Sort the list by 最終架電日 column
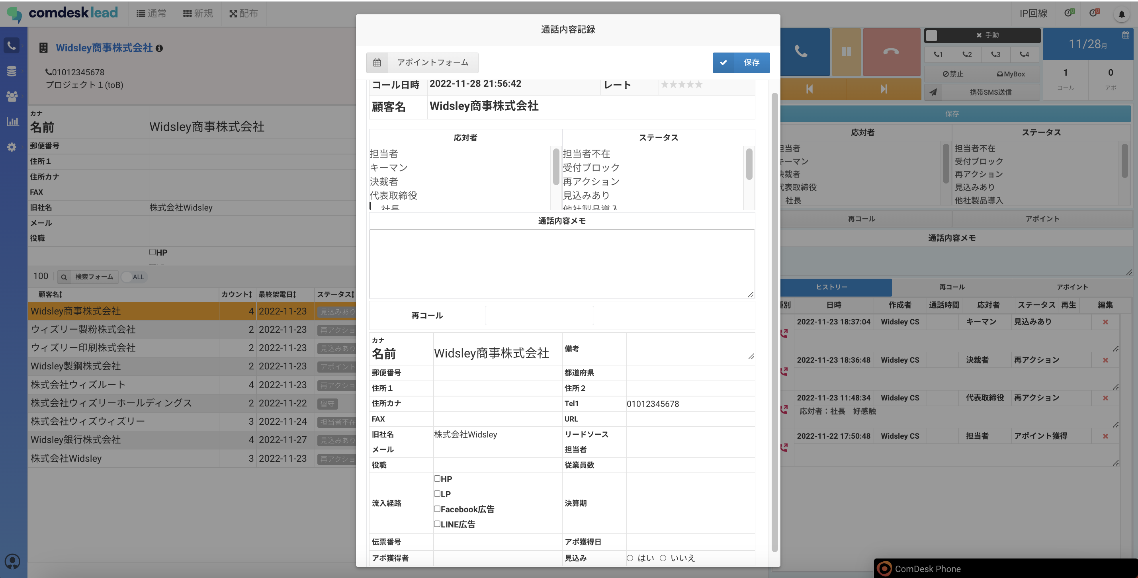The height and width of the screenshot is (578, 1138). click(277, 294)
